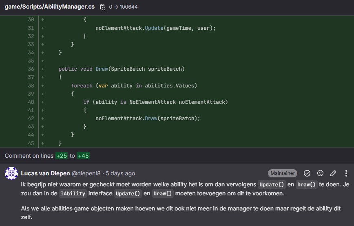Open more actions menu for comment

(346, 173)
